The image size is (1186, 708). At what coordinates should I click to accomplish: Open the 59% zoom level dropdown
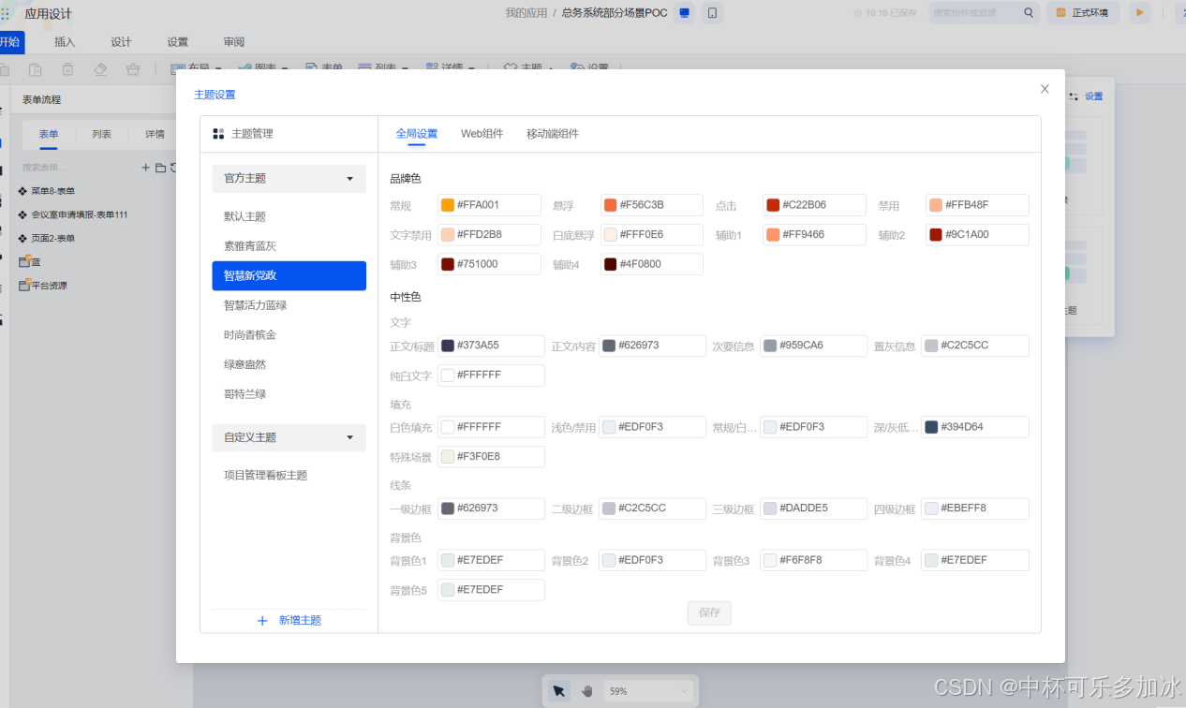(x=684, y=691)
